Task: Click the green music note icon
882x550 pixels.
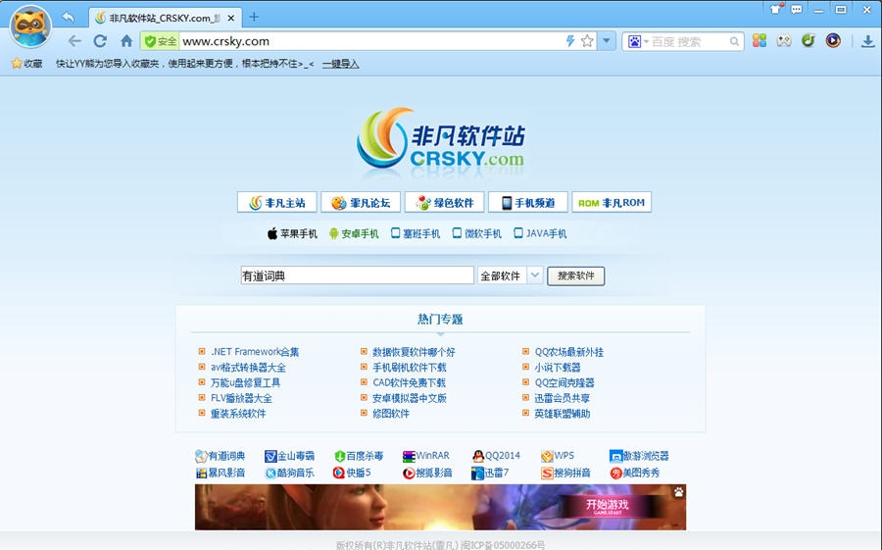Action: (808, 40)
